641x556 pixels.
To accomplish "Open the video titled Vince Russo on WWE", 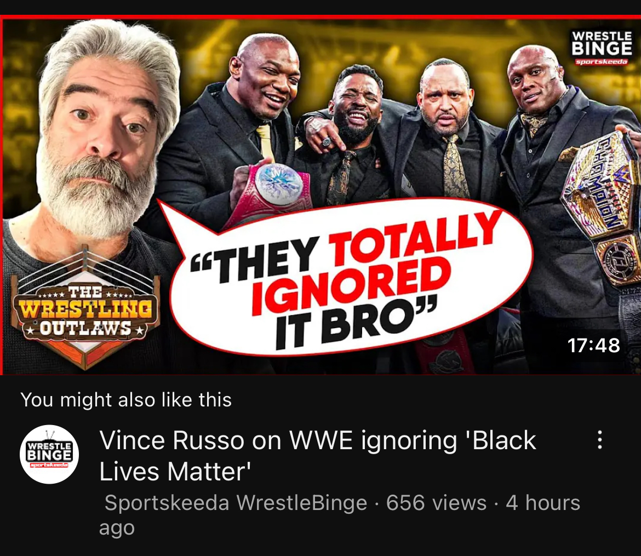I will point(317,456).
